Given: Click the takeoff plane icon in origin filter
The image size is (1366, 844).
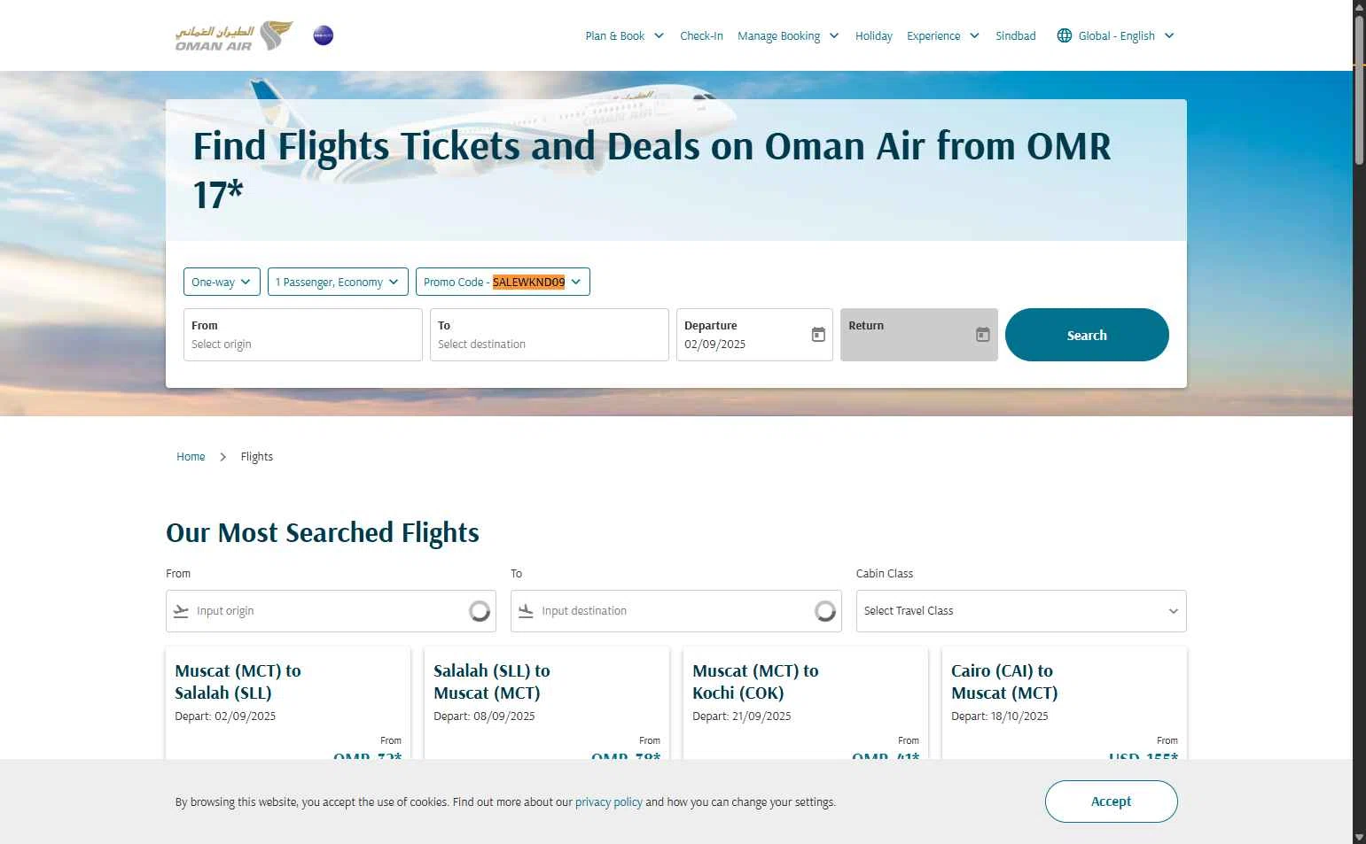Looking at the screenshot, I should [181, 611].
